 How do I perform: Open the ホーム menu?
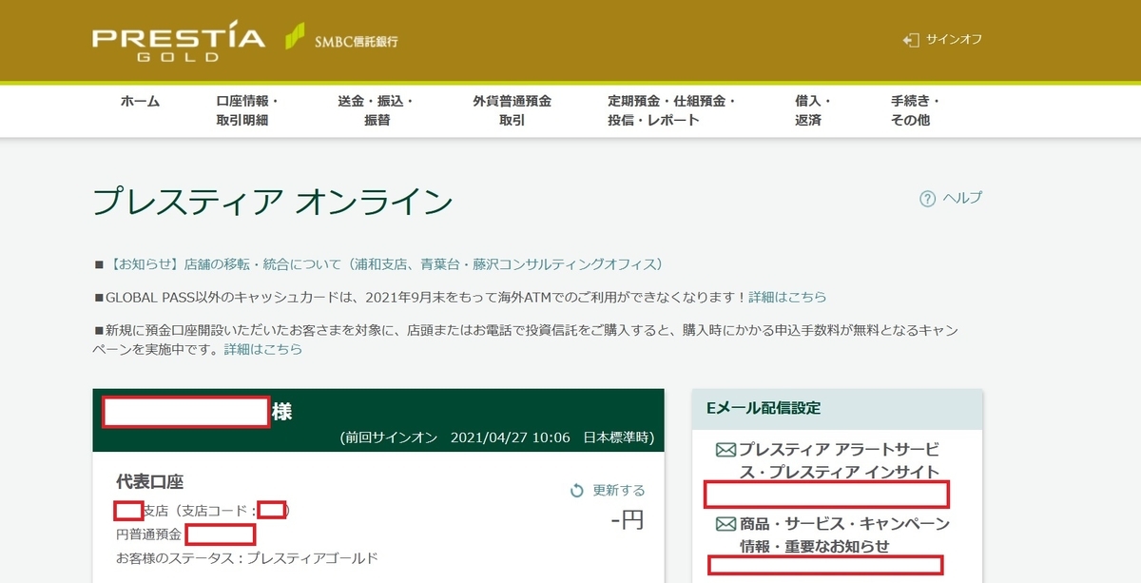click(x=140, y=101)
